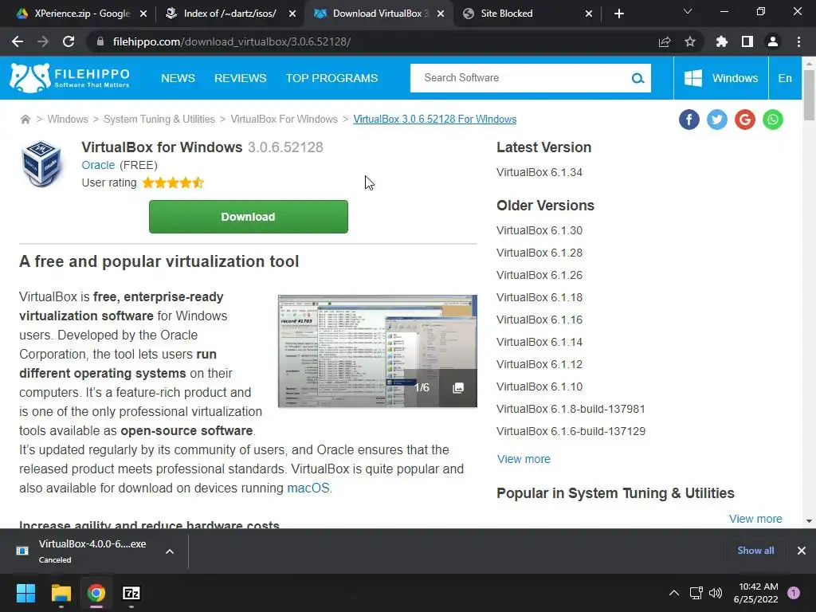Viewport: 816px width, 612px height.
Task: Open VirtualBox 6.1.34 latest version
Action: (x=539, y=172)
